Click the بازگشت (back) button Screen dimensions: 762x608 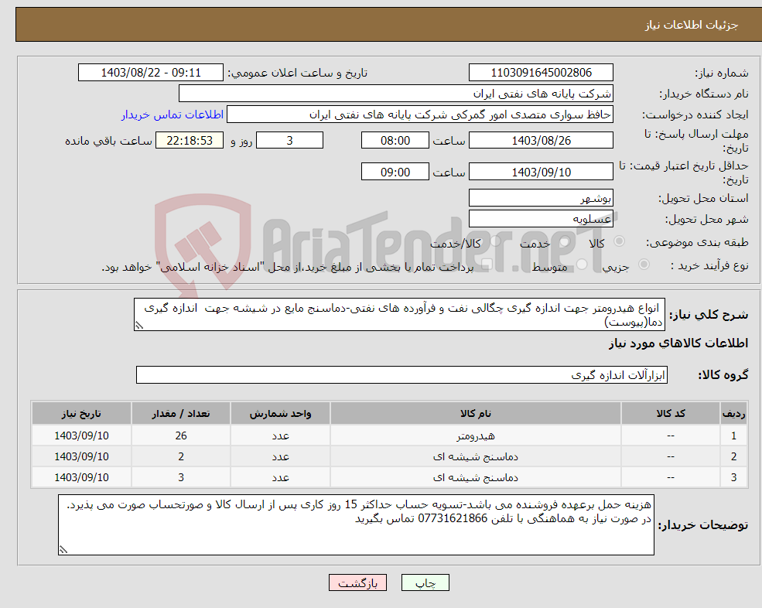(x=357, y=582)
